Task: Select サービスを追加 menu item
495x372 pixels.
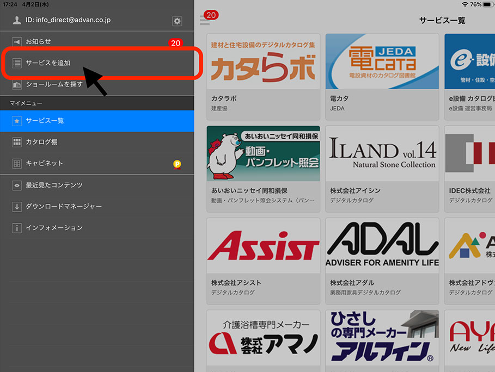Action: point(97,63)
